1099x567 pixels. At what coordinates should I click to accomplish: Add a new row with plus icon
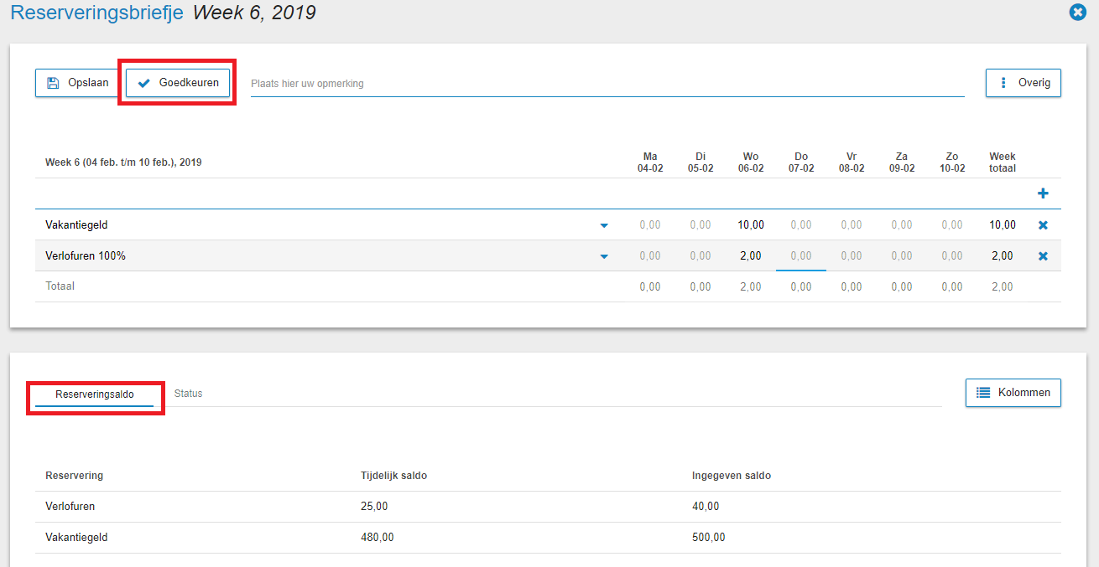point(1043,193)
